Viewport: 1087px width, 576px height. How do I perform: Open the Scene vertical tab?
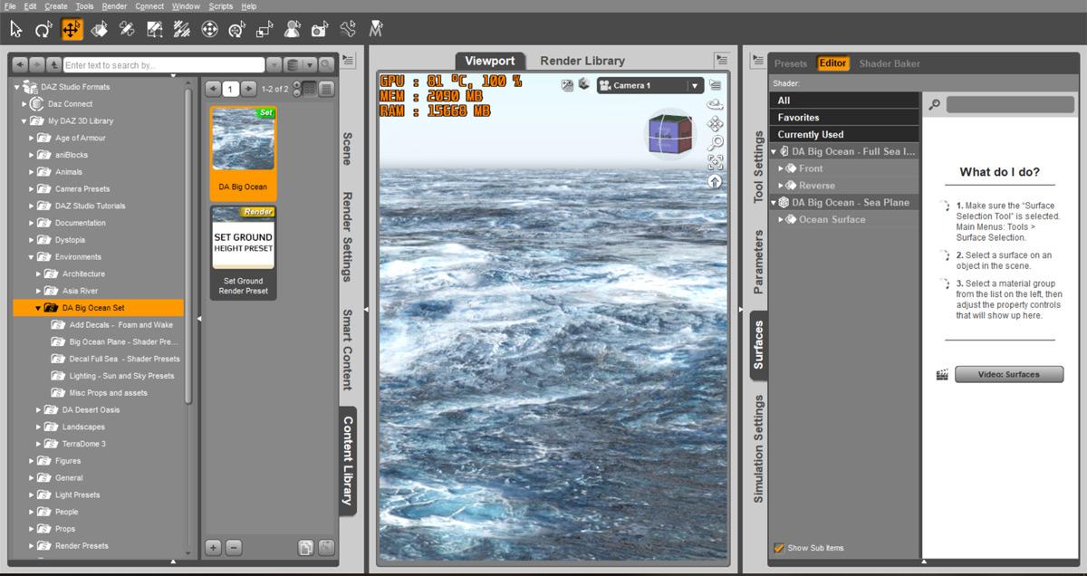[x=347, y=149]
